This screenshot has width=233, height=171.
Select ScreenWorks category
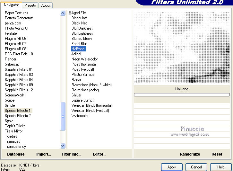click(15, 95)
